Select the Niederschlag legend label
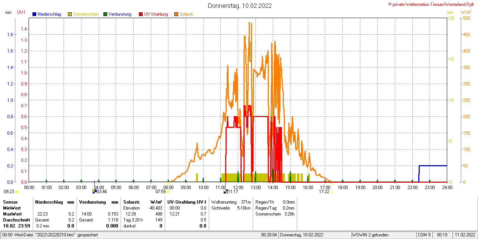This screenshot has height=239, width=478. (x=49, y=14)
